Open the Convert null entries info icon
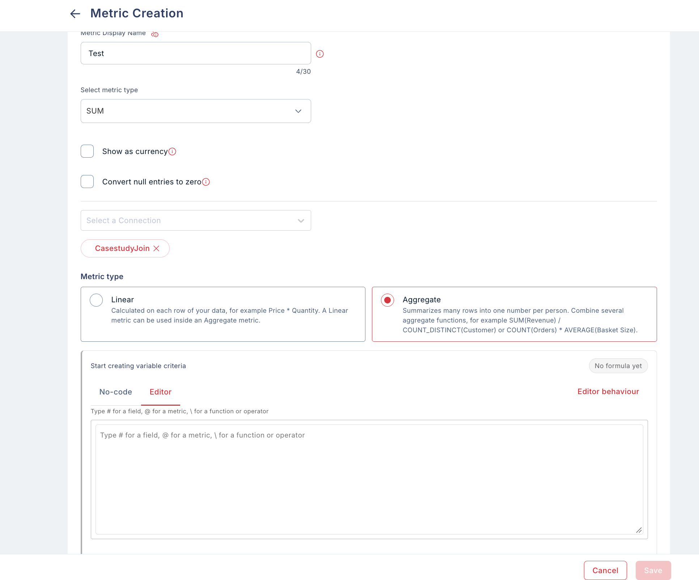The image size is (699, 580). [206, 182]
